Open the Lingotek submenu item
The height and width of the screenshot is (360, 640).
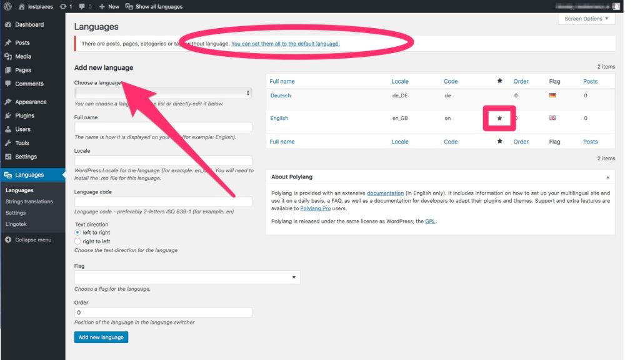pyautogui.click(x=16, y=224)
